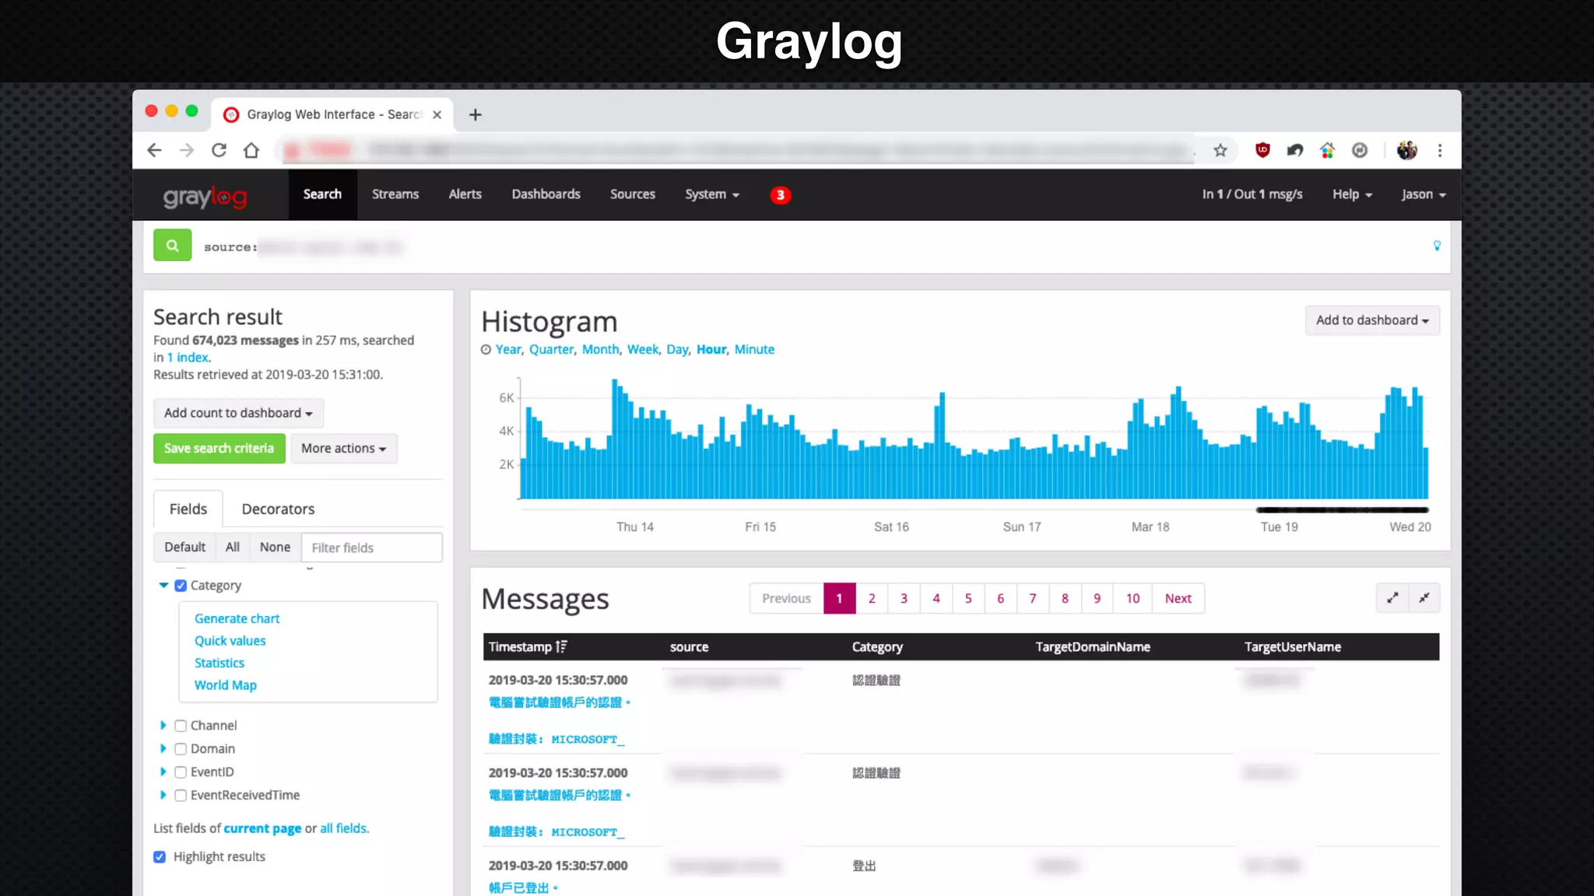Click the Quick values link

(230, 641)
